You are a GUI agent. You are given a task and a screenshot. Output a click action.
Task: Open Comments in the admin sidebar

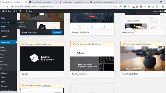pos(5,31)
